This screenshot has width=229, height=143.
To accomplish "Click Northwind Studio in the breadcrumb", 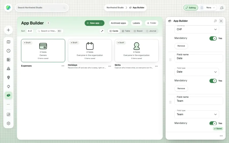I will click(115, 8).
